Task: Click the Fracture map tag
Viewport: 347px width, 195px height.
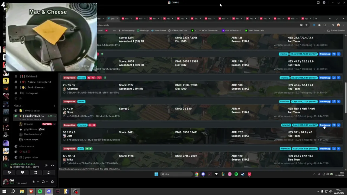Action: (82, 125)
